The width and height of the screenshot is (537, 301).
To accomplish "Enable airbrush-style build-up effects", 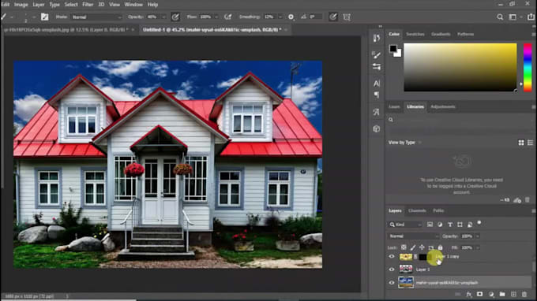I will (x=227, y=17).
